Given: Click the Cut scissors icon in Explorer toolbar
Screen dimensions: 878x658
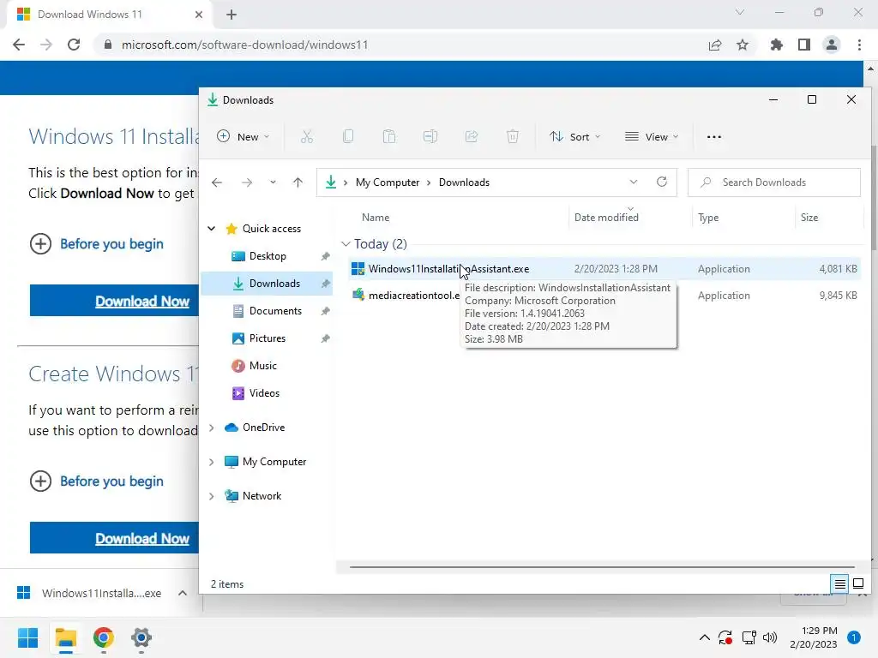Looking at the screenshot, I should tap(306, 136).
